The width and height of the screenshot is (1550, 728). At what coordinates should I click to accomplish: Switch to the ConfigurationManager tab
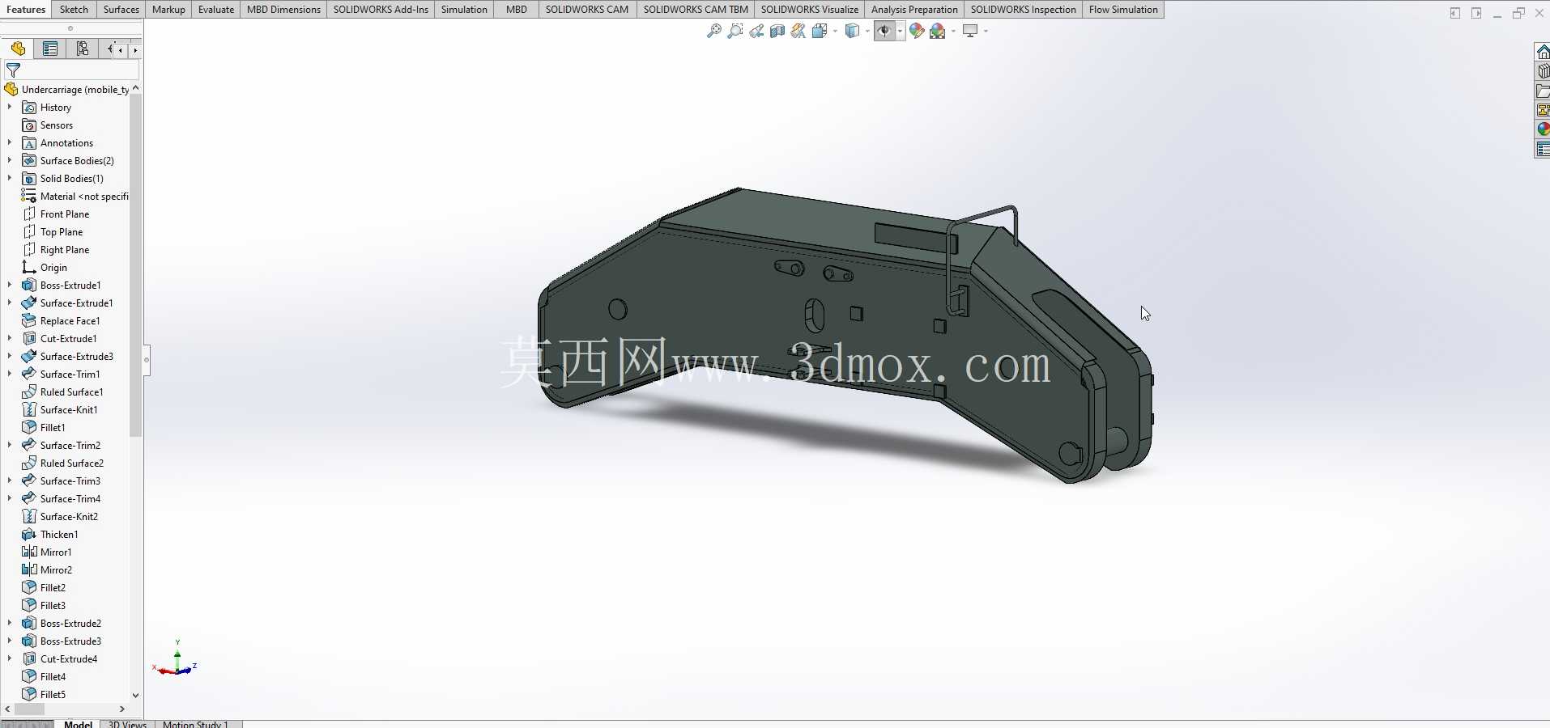click(83, 49)
